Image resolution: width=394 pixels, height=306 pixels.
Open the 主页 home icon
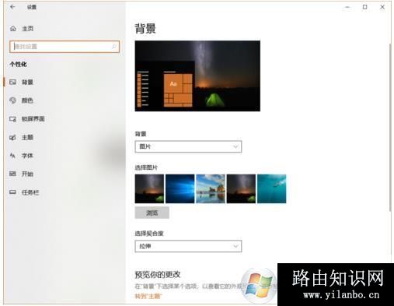click(13, 29)
